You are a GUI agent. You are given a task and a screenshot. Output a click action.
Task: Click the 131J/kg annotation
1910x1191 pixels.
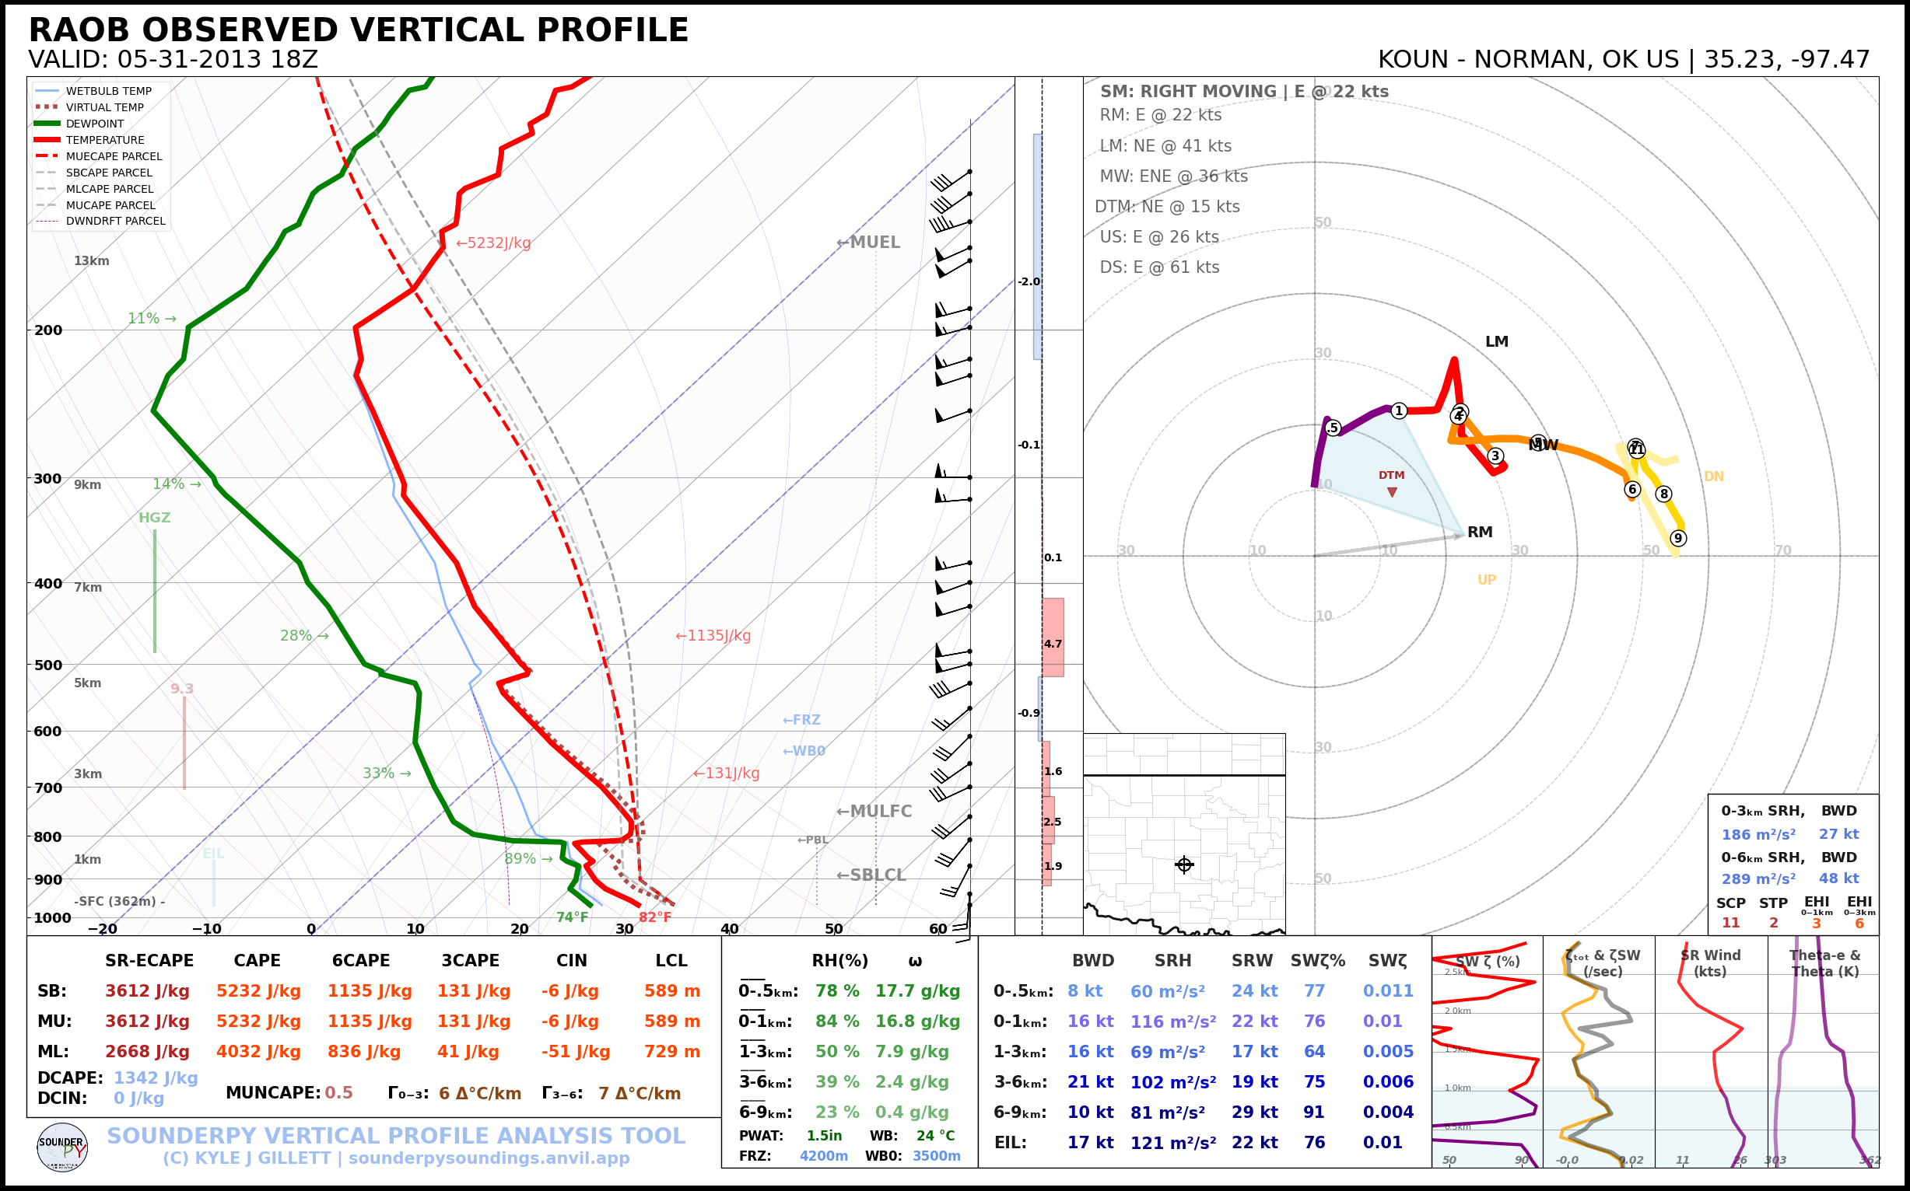pyautogui.click(x=726, y=774)
